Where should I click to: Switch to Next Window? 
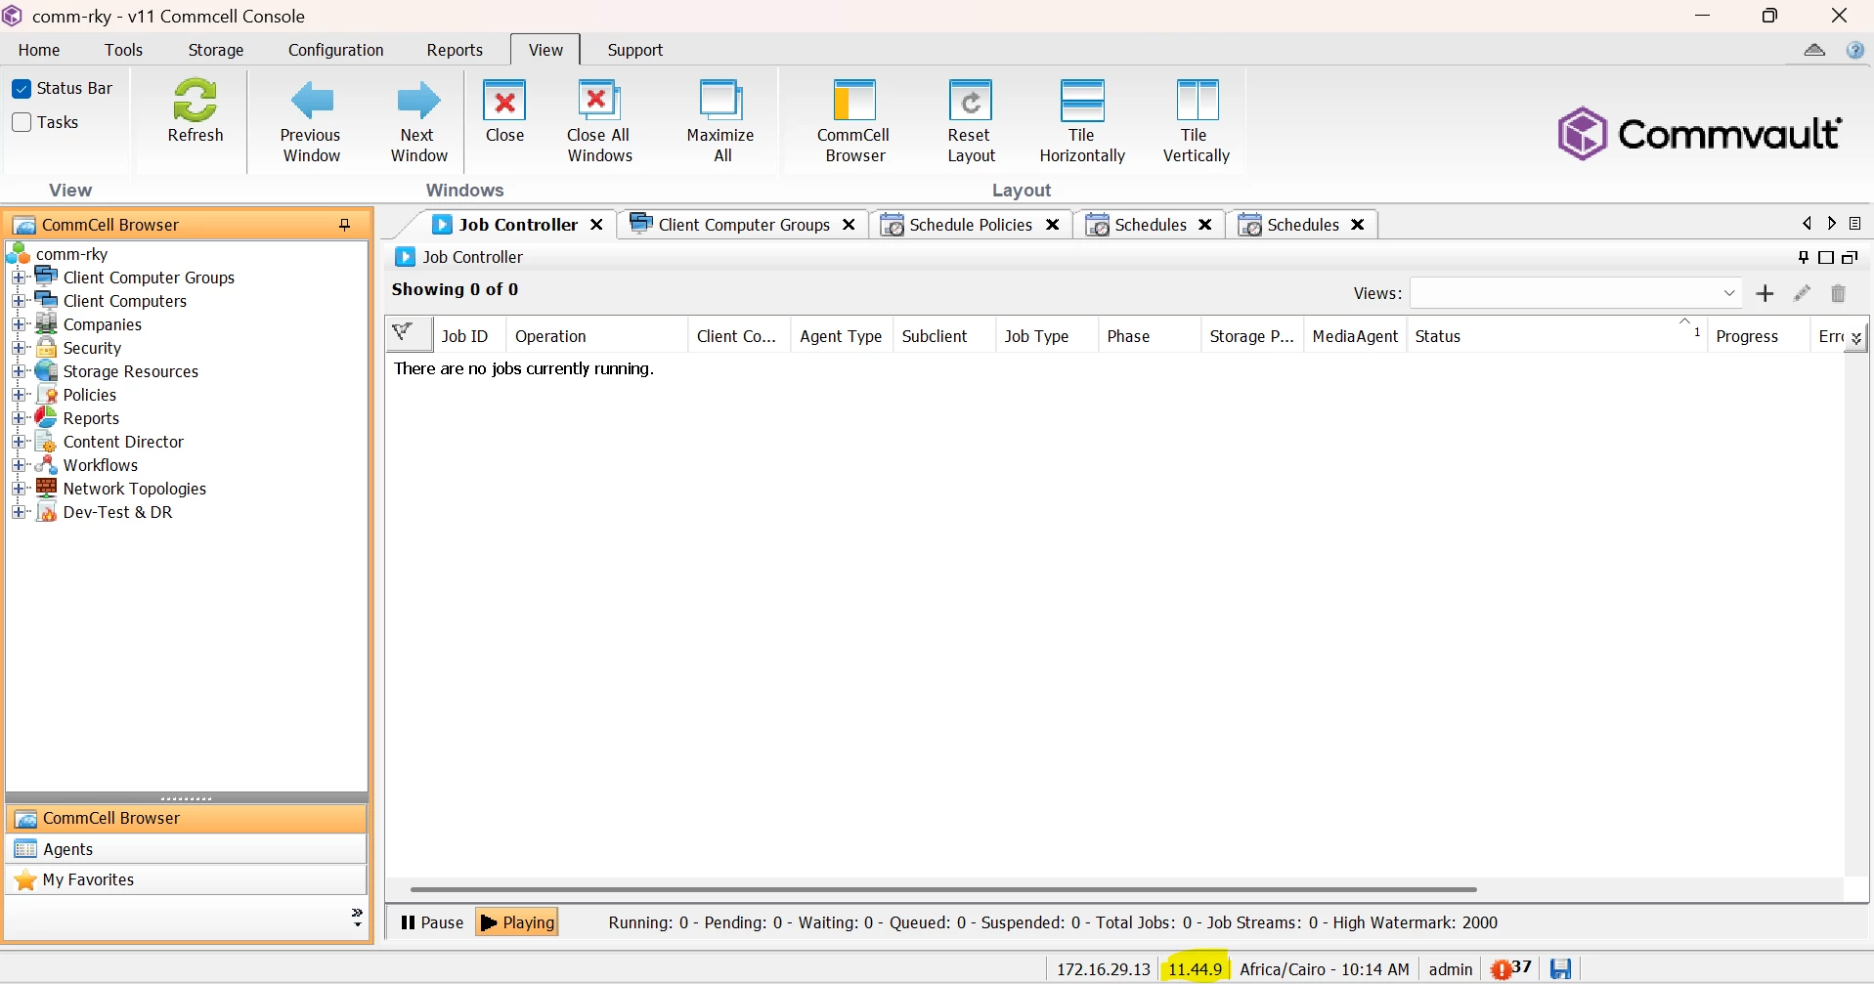(x=418, y=122)
